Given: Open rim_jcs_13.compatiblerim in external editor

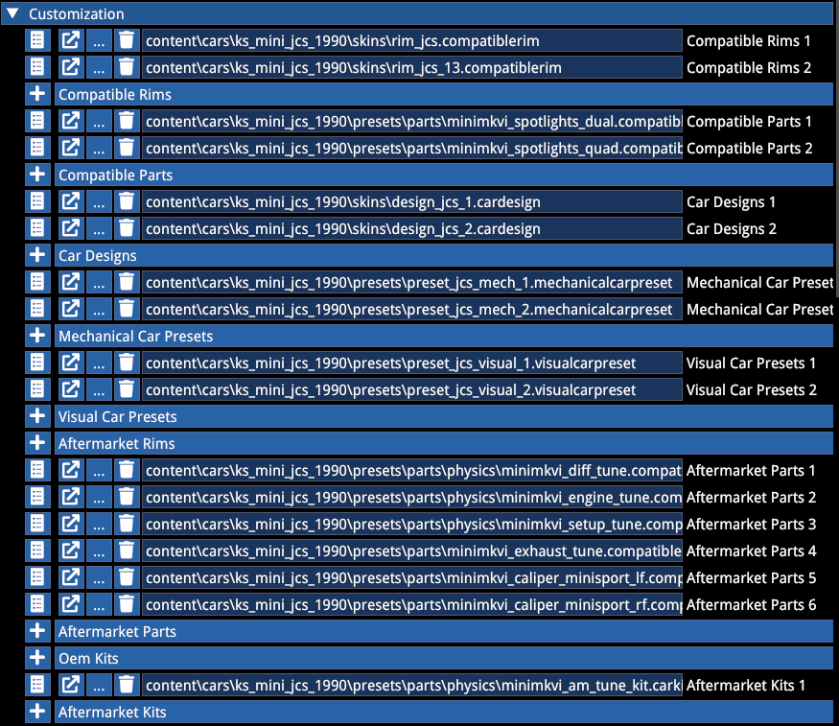Looking at the screenshot, I should (x=71, y=67).
